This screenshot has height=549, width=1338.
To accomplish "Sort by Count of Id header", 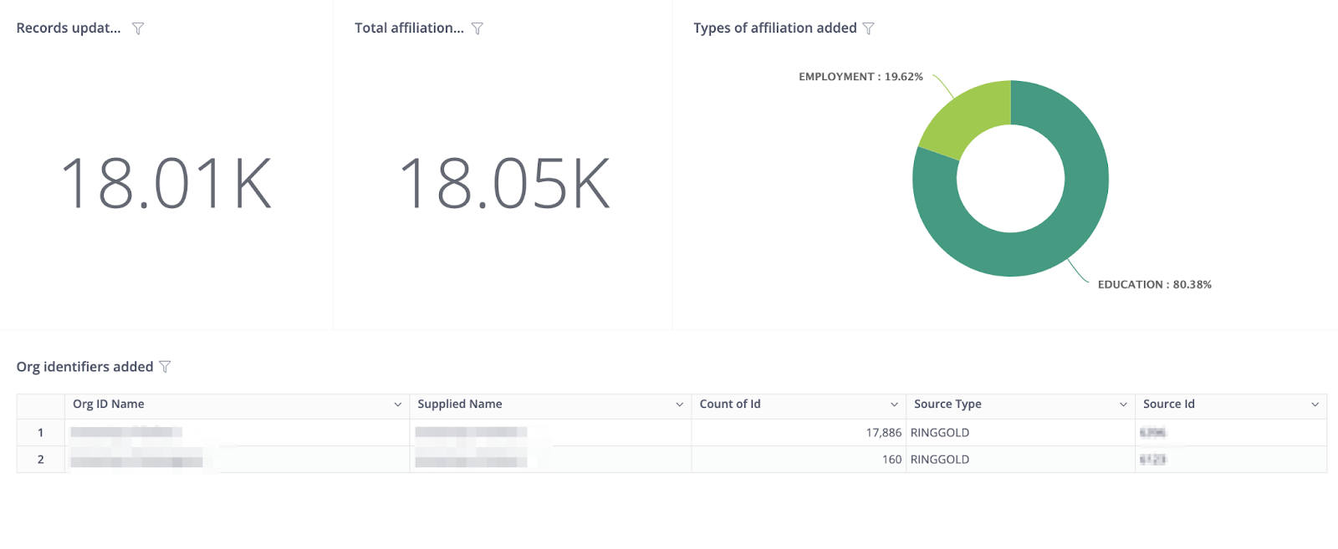I will pyautogui.click(x=730, y=404).
